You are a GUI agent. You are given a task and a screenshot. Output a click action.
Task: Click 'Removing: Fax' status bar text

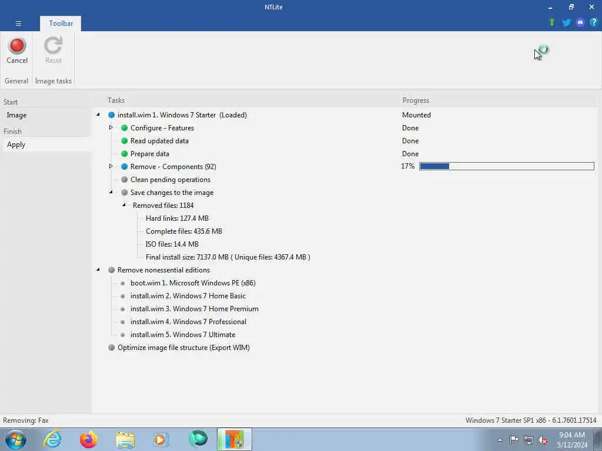pyautogui.click(x=26, y=420)
